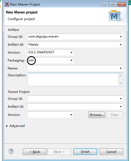Click Artifact Id field containing Happy
Screen dimensions: 131x161
point(75,45)
